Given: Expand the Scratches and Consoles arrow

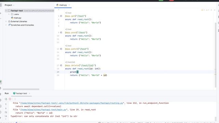Looking at the screenshot, I should [x=6, y=25].
